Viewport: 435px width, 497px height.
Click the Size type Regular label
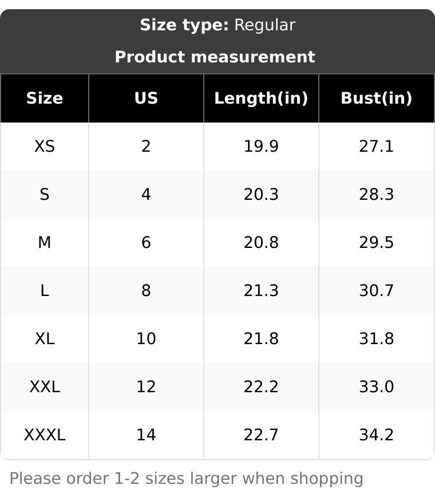(x=217, y=25)
